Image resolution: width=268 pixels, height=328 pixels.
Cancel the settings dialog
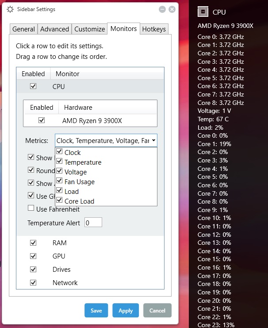(x=157, y=310)
